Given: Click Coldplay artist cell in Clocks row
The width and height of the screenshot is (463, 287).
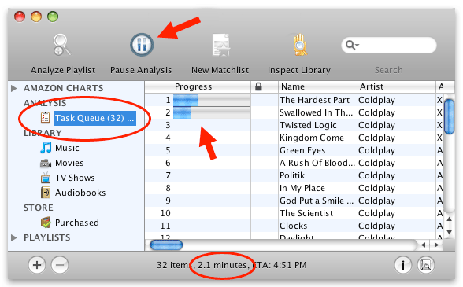Looking at the screenshot, I should (x=376, y=226).
